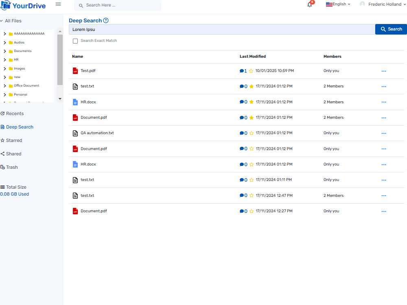The height and width of the screenshot is (305, 407).
Task: Open the Trash
Action: 9,167
